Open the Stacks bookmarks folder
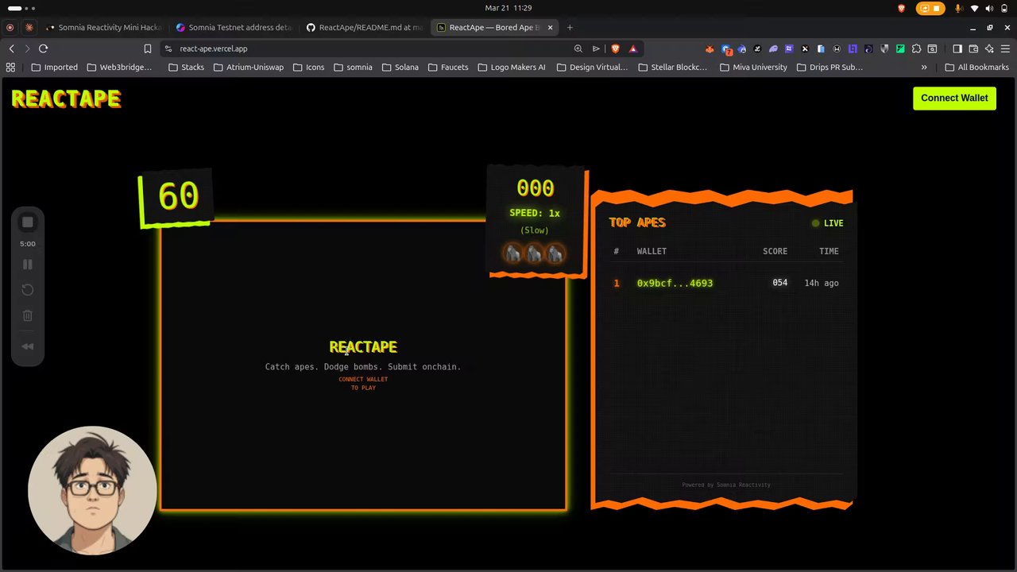The height and width of the screenshot is (572, 1017). click(x=186, y=68)
